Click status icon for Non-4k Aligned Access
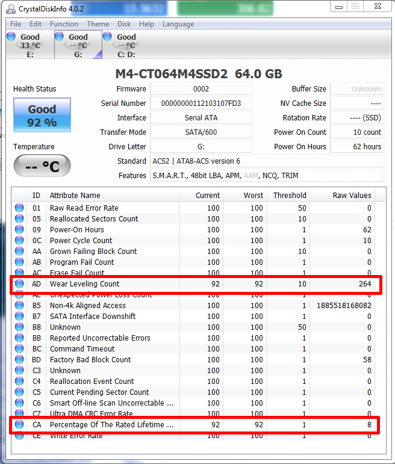 [x=19, y=305]
